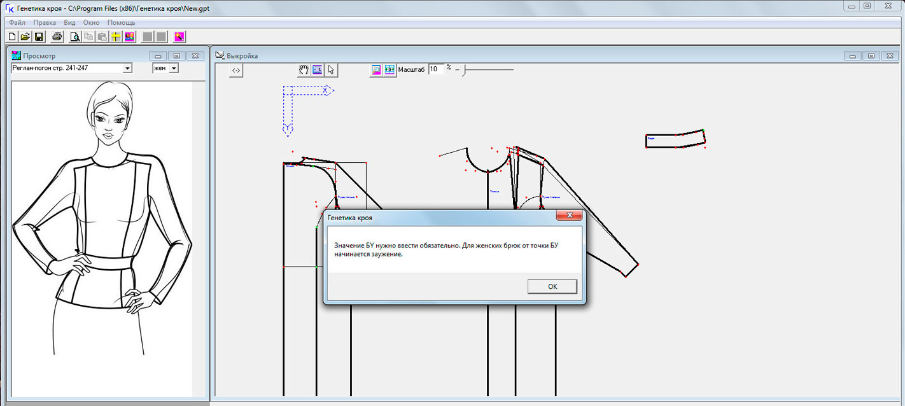Screen dimensions: 905x406
Task: Click the Масштаб scale slider handle
Action: coord(464,70)
